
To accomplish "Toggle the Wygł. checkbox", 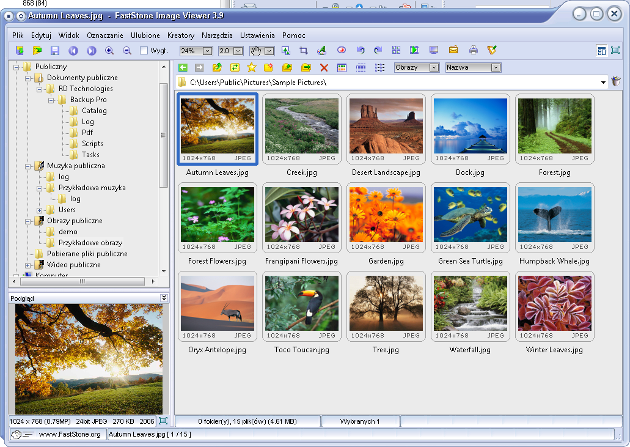I will [144, 51].
